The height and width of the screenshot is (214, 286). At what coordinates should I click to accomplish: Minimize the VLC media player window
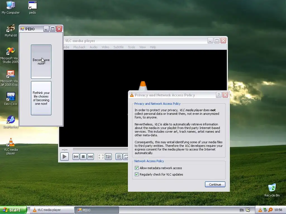pos(210,41)
